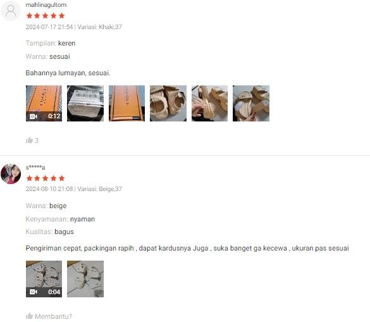The height and width of the screenshot is (322, 370).
Task: Click the Variasi: Beige,37 text
Action: pos(99,189)
